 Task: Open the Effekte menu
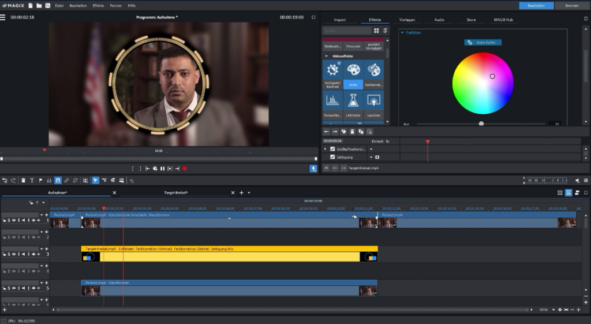(98, 5)
